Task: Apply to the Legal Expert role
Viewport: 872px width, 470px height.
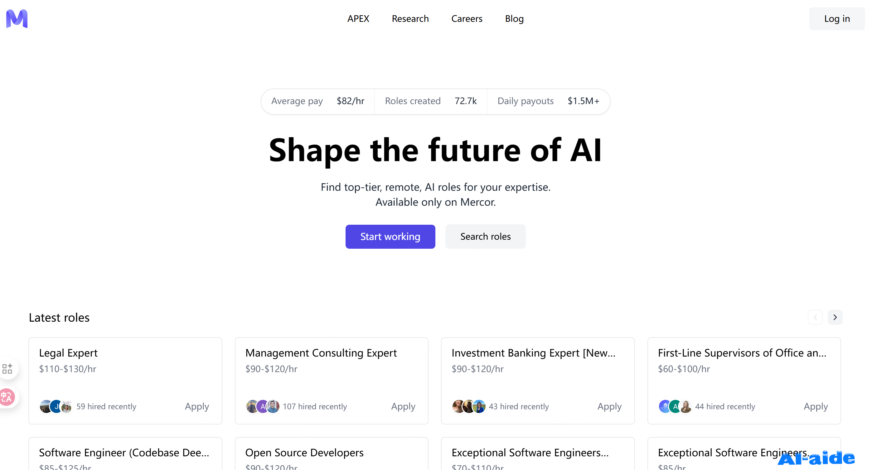Action: click(x=197, y=406)
